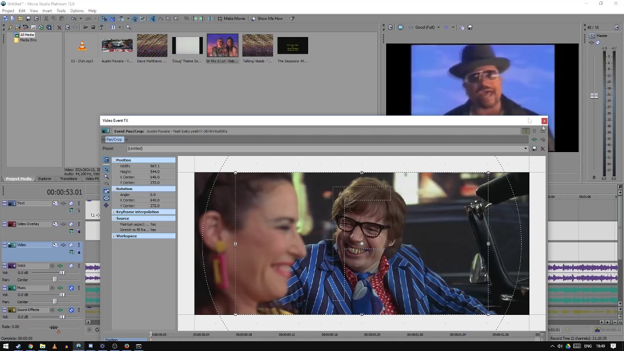This screenshot has height=351, width=624.
Task: Select the Pan/Crop zoom magnifier tool
Action: 106,176
